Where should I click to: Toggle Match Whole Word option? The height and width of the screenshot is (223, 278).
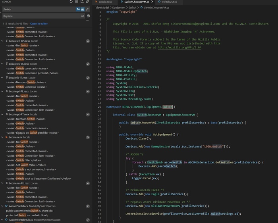coord(83,9)
